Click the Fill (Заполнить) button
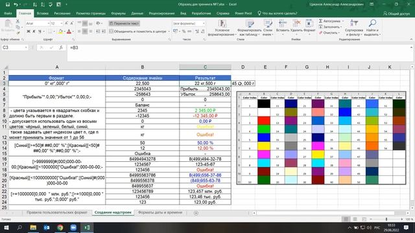Viewport: 415px width, 233px height. tap(330, 27)
